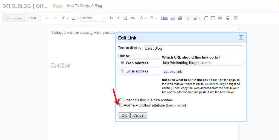Click the Insert image icon

[173, 18]
